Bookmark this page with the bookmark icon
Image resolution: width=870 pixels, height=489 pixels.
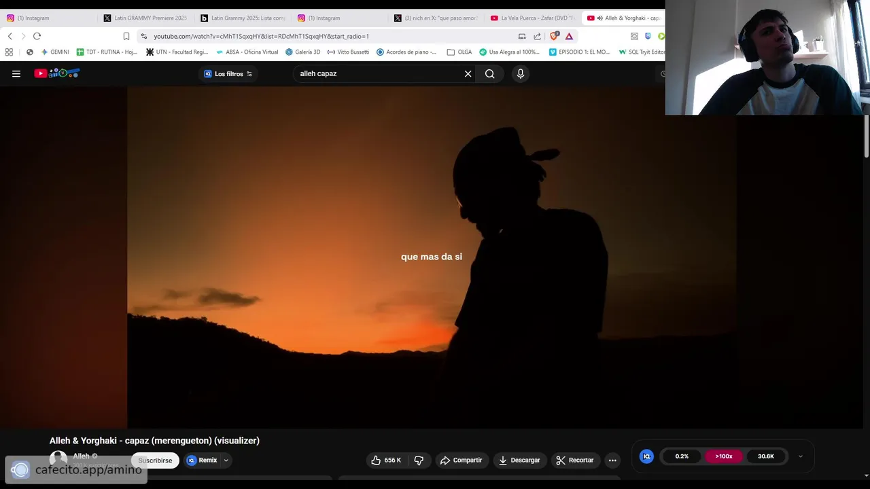126,36
